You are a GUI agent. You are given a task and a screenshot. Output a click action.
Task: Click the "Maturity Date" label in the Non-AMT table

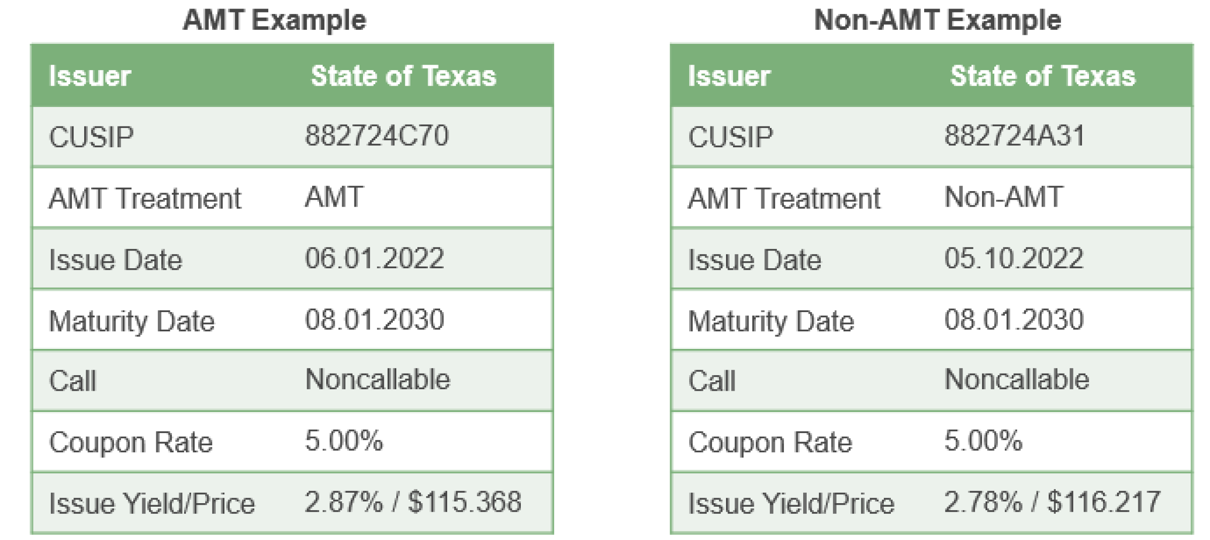tap(771, 321)
